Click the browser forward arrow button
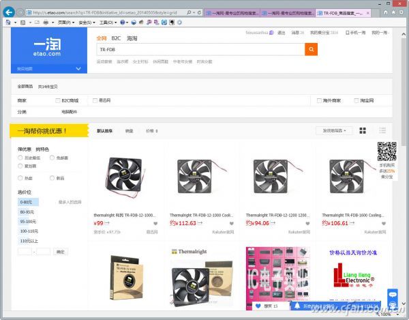Viewport: 409px width, 320px height. pyautogui.click(x=20, y=12)
